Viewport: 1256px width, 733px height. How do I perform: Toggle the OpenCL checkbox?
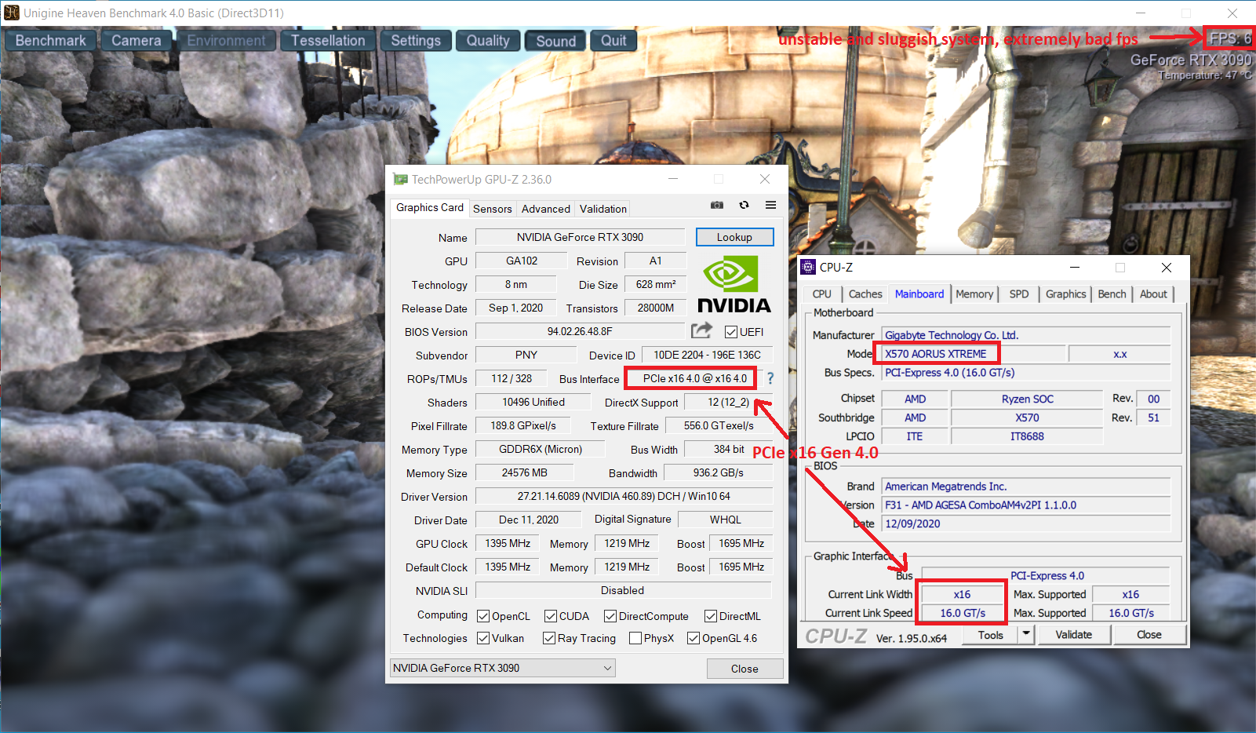(483, 616)
